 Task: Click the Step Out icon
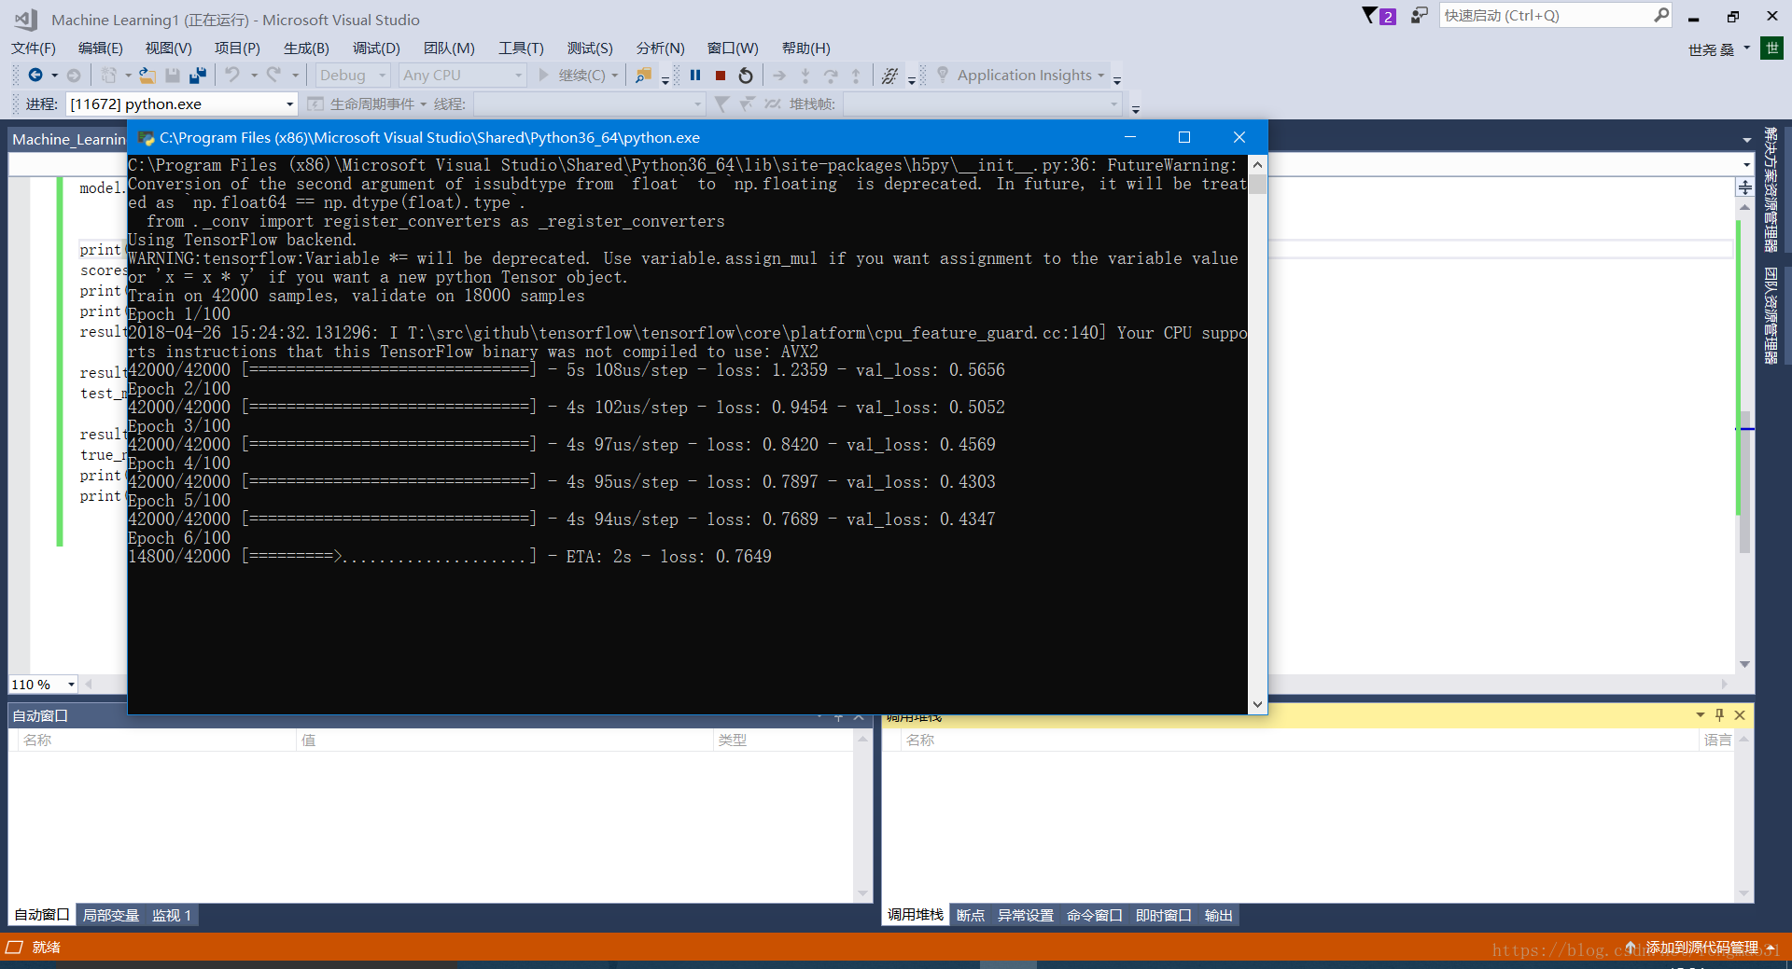[x=856, y=76]
